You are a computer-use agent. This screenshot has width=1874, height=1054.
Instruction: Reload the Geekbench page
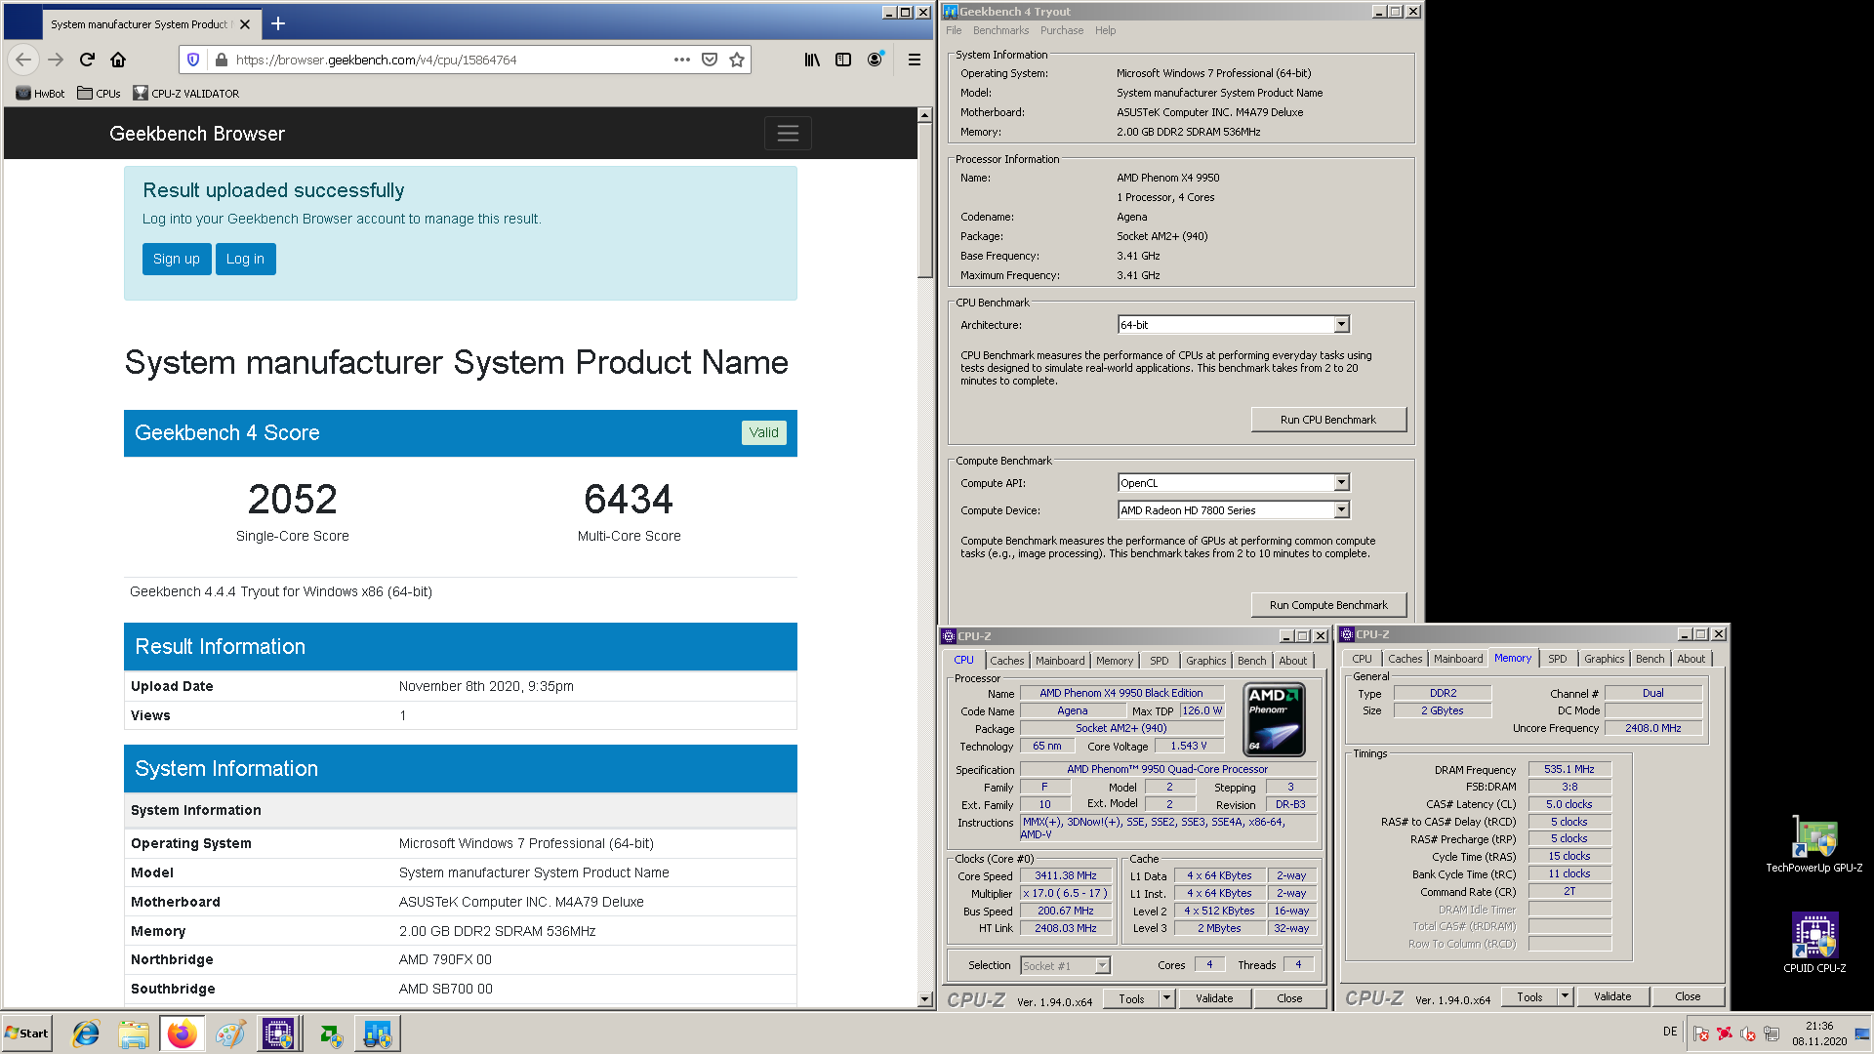click(x=87, y=60)
